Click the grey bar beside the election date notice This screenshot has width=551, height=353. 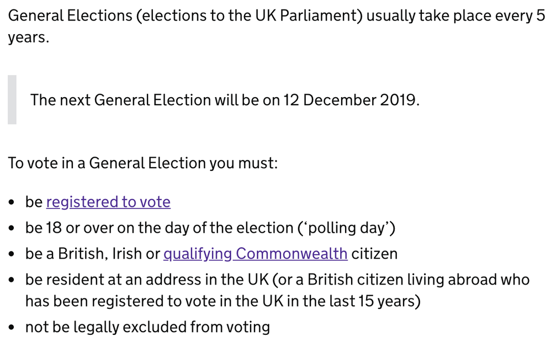coord(12,100)
